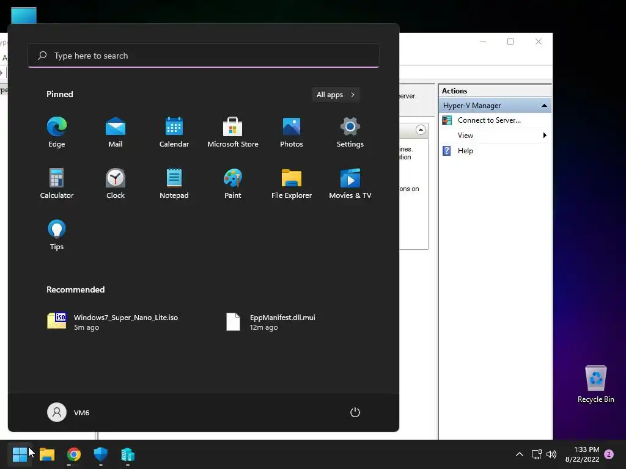Open File Explorer from the taskbar
626x469 pixels.
[x=47, y=454]
